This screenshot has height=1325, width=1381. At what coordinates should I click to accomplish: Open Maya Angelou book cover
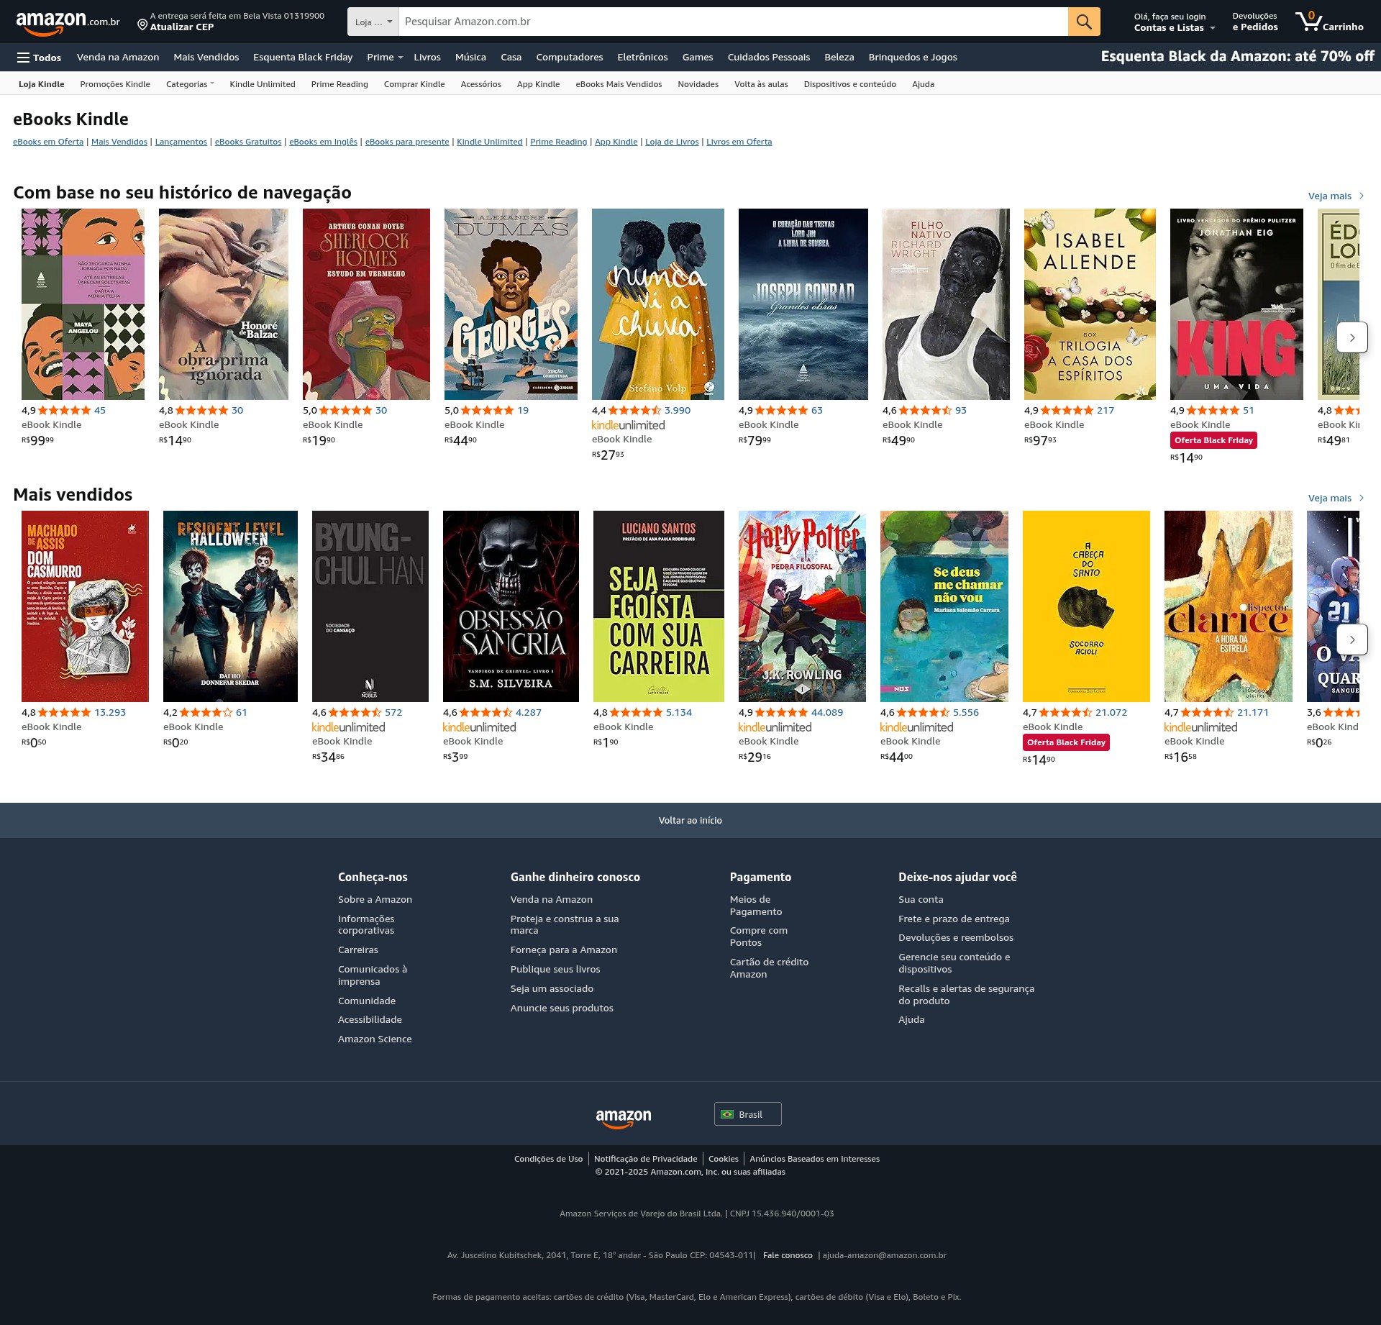83,304
